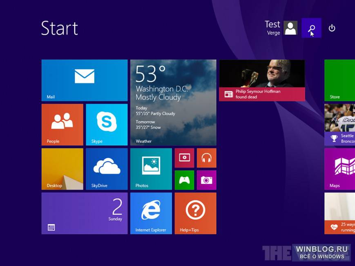Open the Health tile about 25 ways running
Viewport: 355px width, 266px height.
tap(339, 213)
